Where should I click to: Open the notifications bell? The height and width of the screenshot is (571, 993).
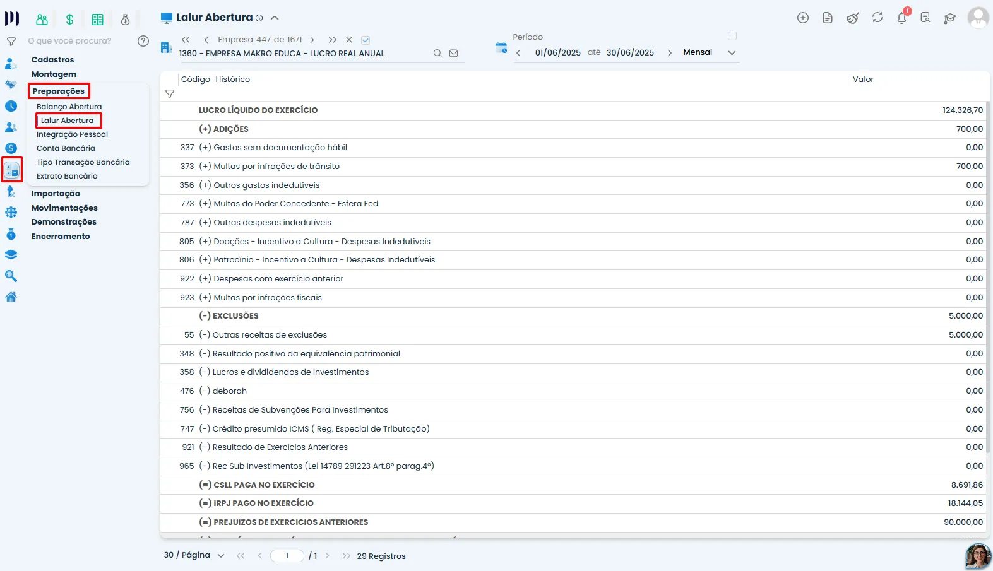(x=902, y=18)
